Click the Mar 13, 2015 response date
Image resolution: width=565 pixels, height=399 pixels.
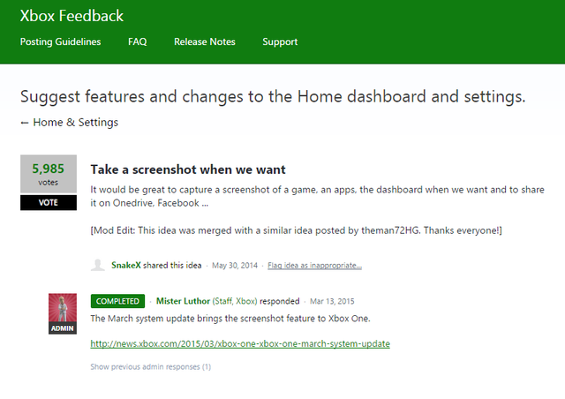pos(334,301)
